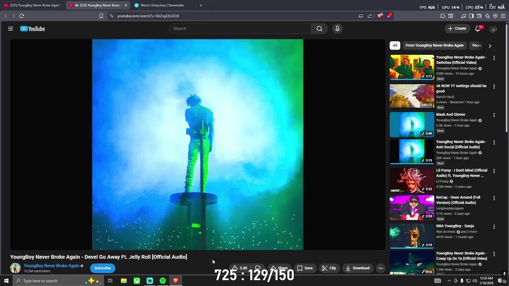
Task: Open options for NoCap Ones Around
Action: pos(494,198)
